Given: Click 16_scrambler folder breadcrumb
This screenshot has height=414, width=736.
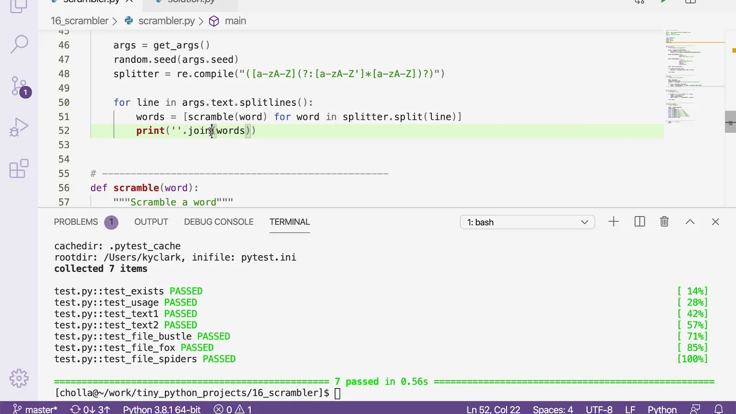Looking at the screenshot, I should 79,21.
